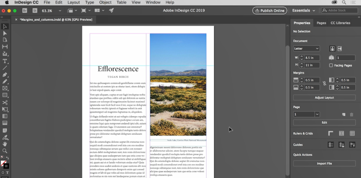Enable the Facing Pages checkbox
The image size is (361, 178).
point(331,65)
